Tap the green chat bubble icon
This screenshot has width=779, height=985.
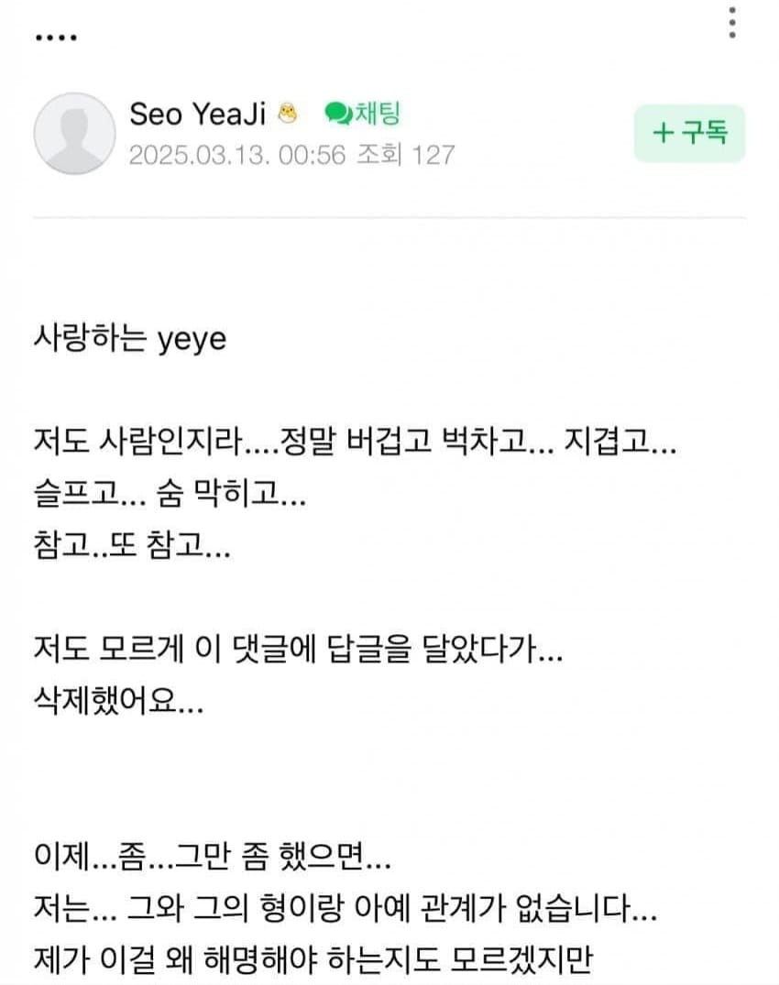[338, 114]
